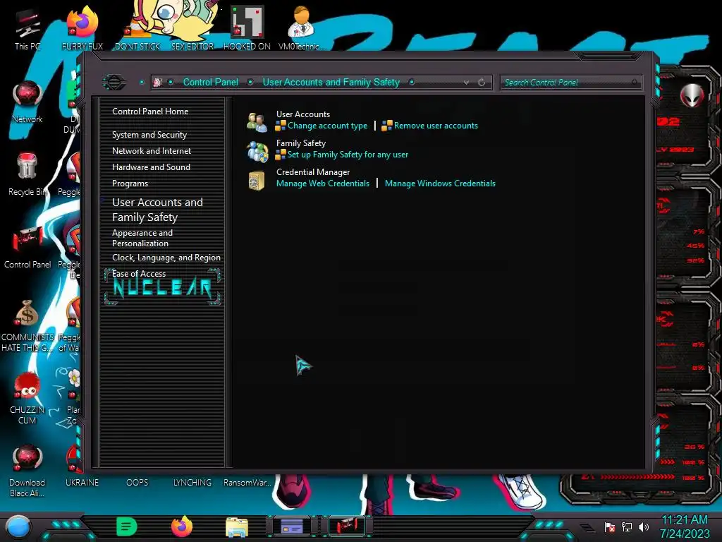Click the Family Safety heading

pos(300,143)
